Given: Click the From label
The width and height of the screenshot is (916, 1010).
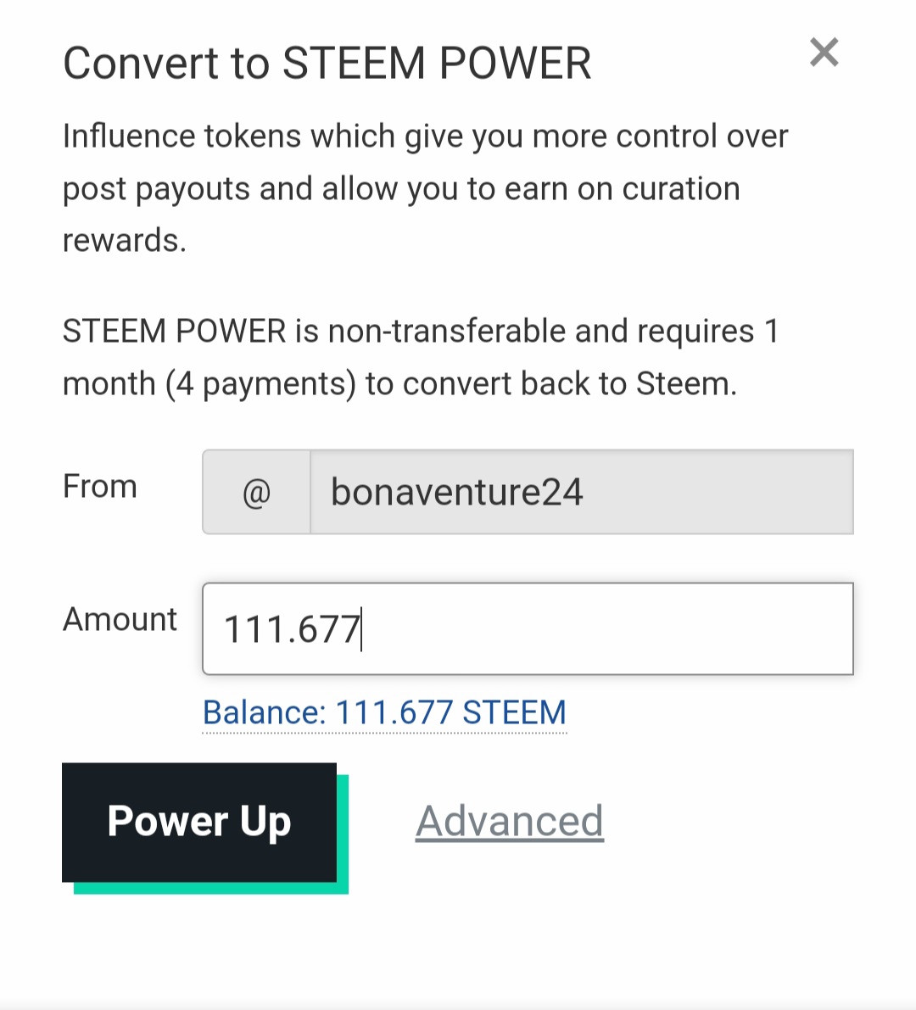Looking at the screenshot, I should tap(100, 486).
